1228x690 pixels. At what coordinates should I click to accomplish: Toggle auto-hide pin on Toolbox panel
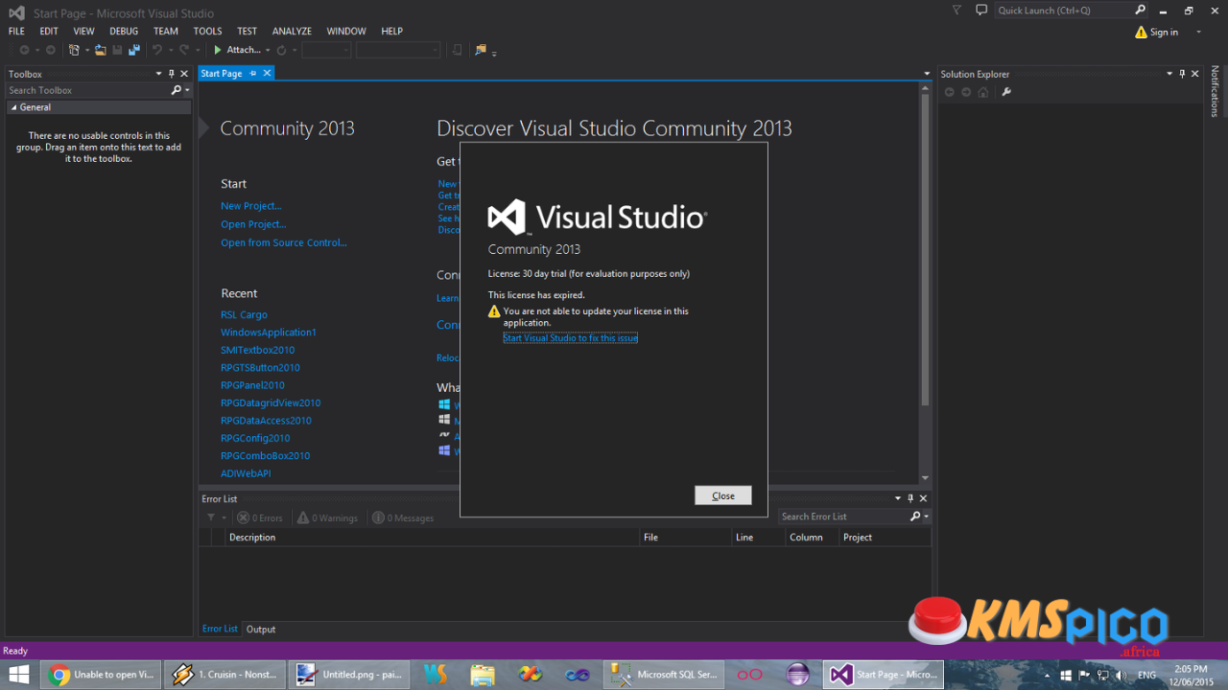click(172, 74)
